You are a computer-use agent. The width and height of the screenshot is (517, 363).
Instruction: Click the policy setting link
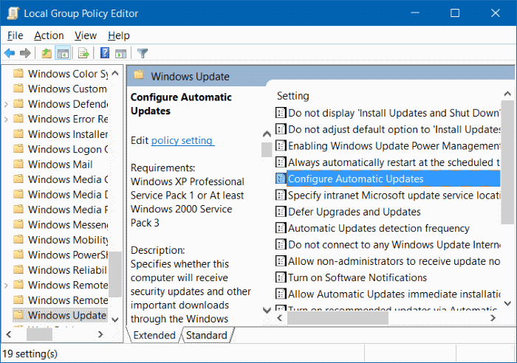pos(182,141)
